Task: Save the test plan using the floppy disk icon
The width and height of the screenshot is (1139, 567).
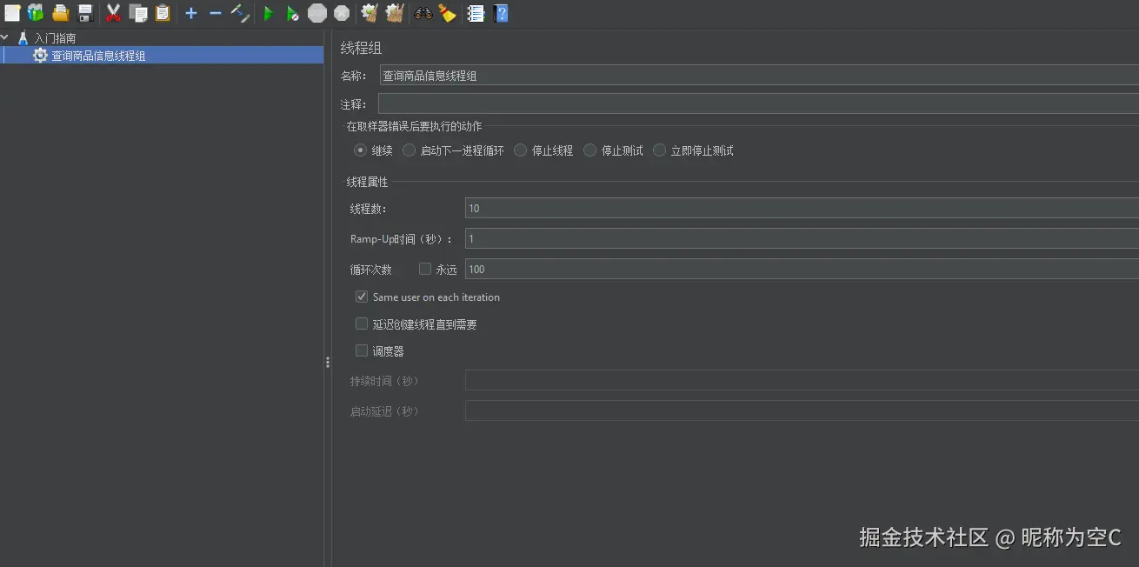Action: (85, 13)
